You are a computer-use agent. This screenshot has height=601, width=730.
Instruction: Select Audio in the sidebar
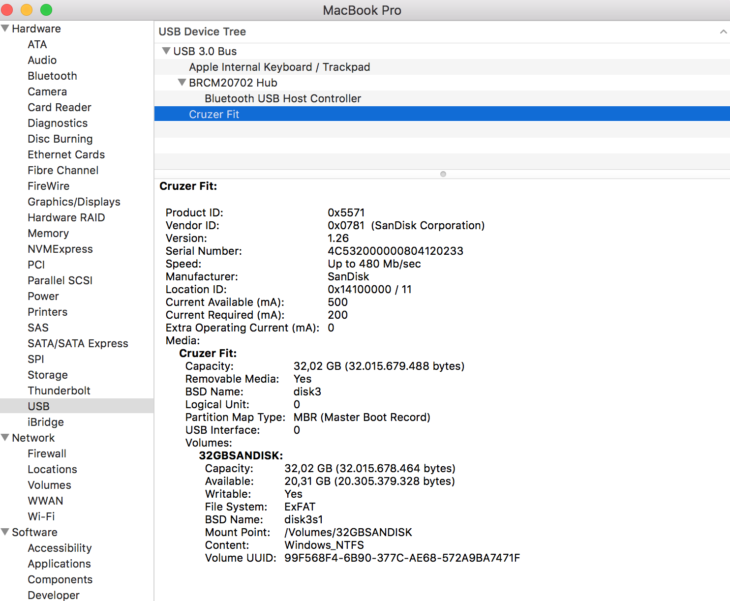pyautogui.click(x=42, y=60)
